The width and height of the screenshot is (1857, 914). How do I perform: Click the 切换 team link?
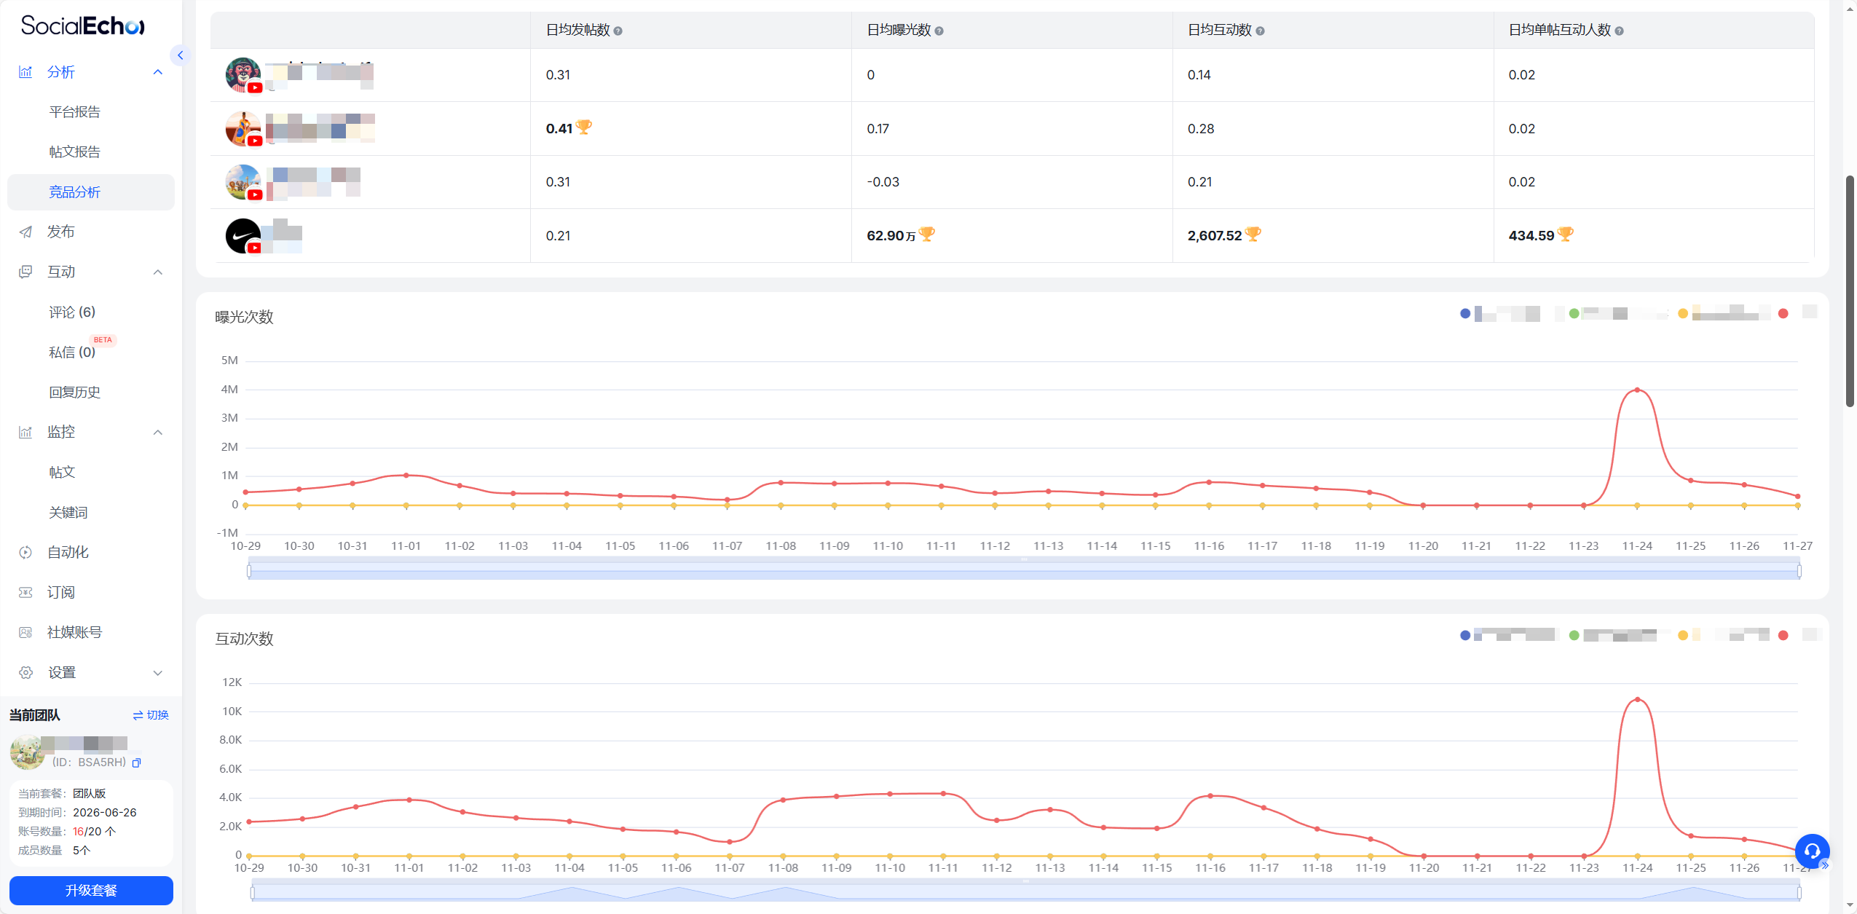pos(151,715)
